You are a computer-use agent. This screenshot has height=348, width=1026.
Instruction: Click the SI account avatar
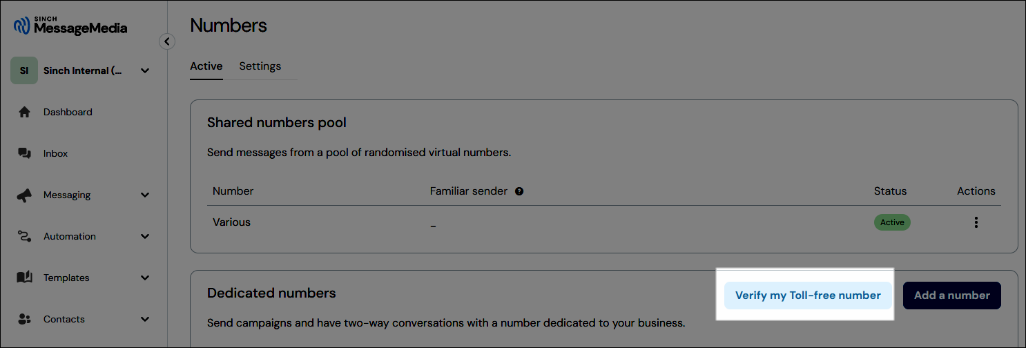pyautogui.click(x=24, y=70)
